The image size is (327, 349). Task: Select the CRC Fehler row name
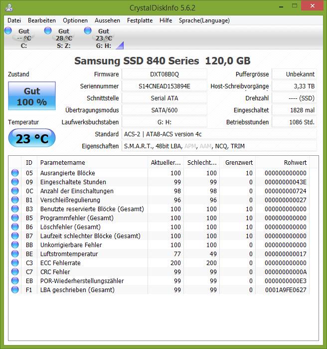(x=55, y=272)
